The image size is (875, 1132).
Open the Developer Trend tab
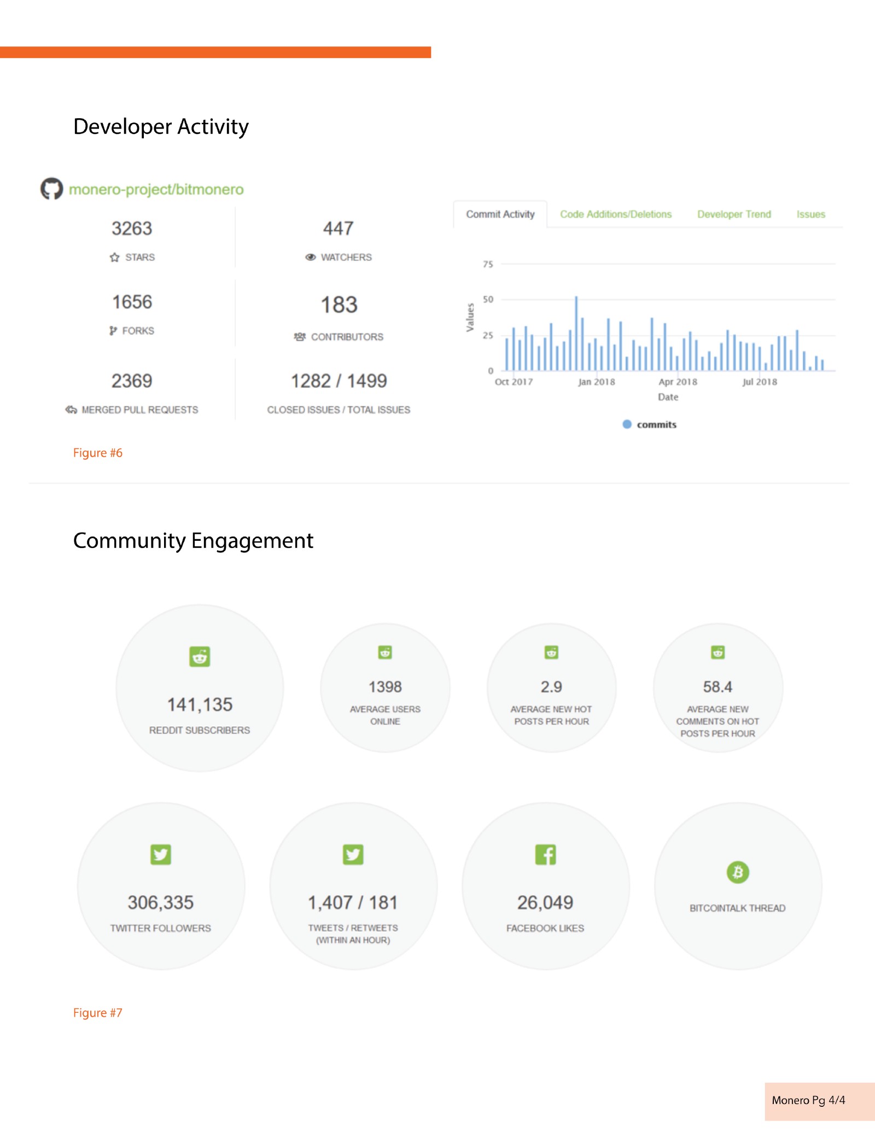[x=734, y=214]
